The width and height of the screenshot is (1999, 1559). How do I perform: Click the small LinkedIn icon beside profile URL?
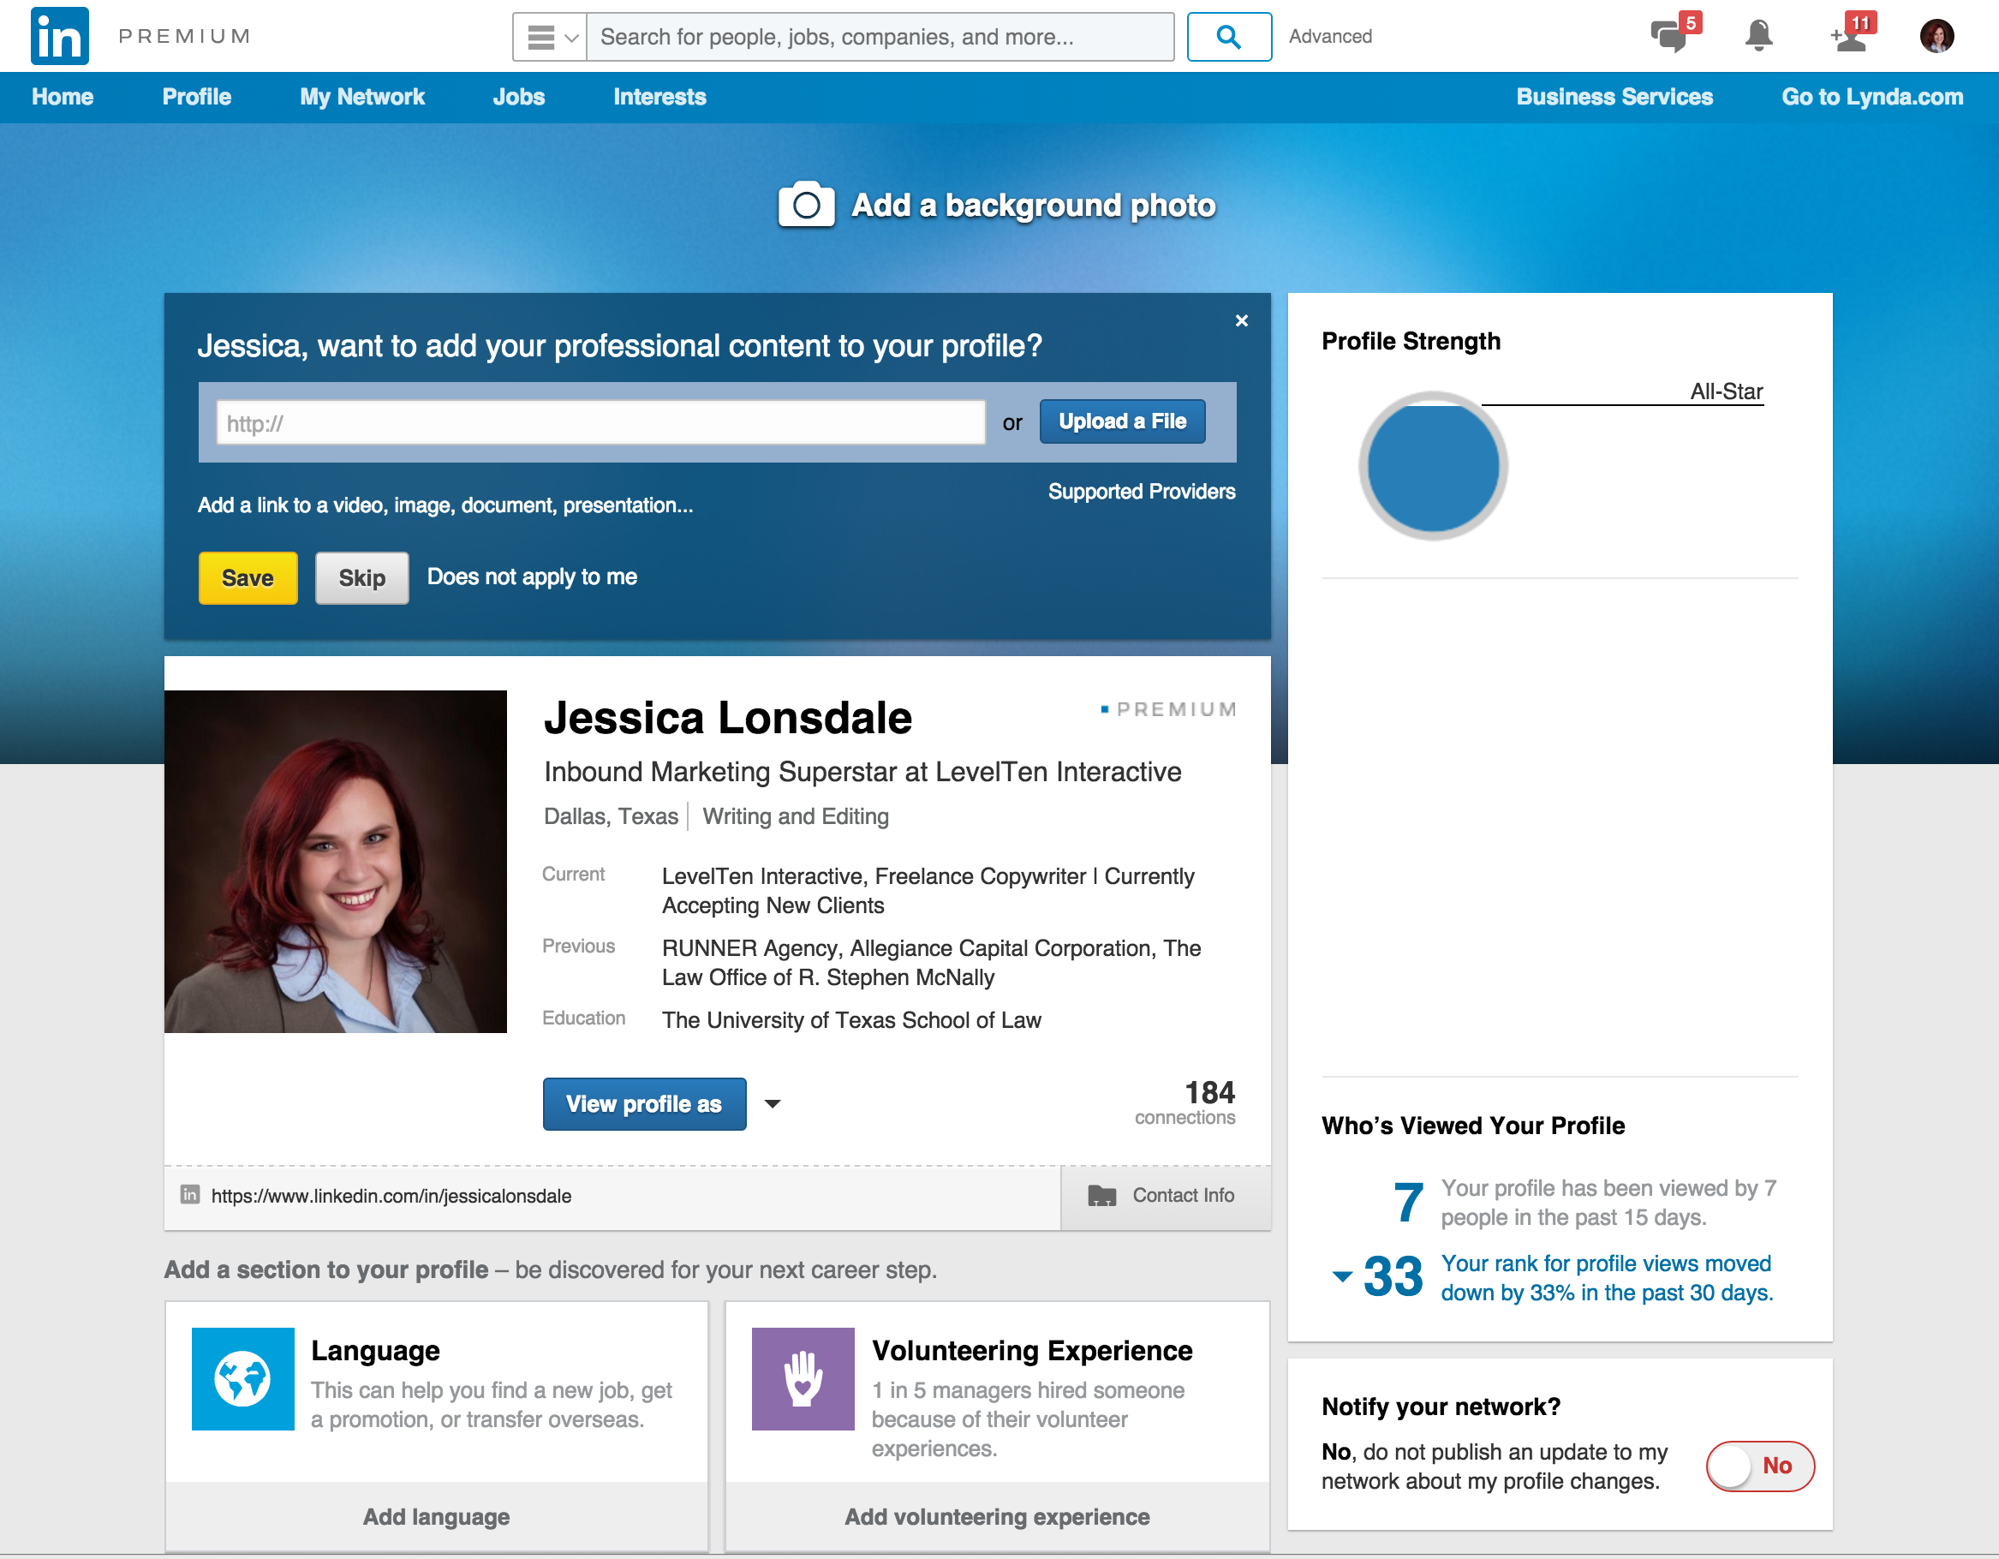(x=189, y=1194)
